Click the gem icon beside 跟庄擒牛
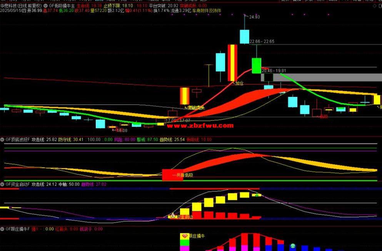The width and height of the screenshot is (382, 251). pos(184,236)
